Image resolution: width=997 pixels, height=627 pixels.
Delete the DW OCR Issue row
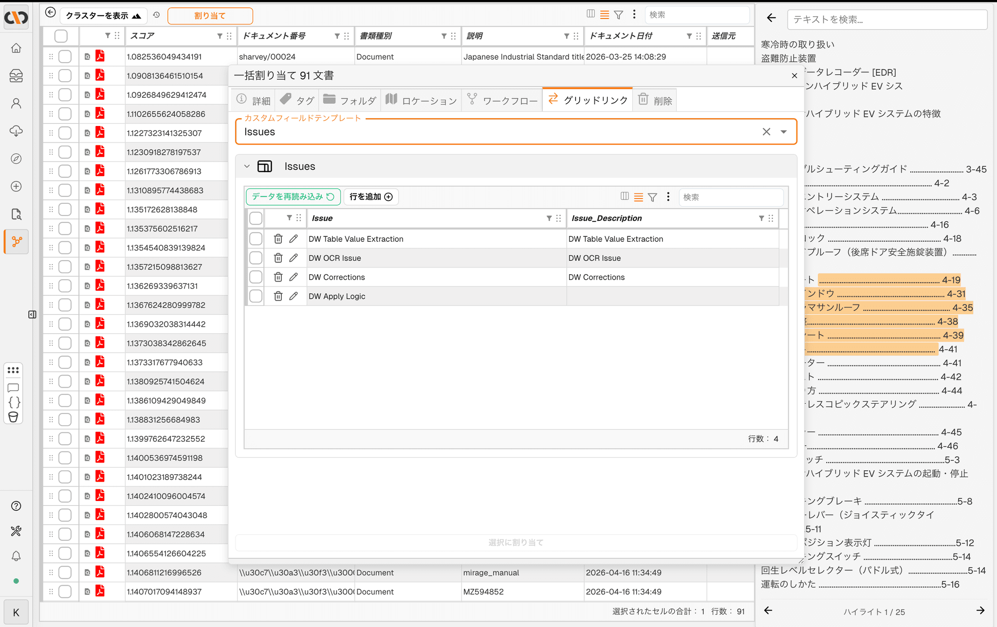278,258
